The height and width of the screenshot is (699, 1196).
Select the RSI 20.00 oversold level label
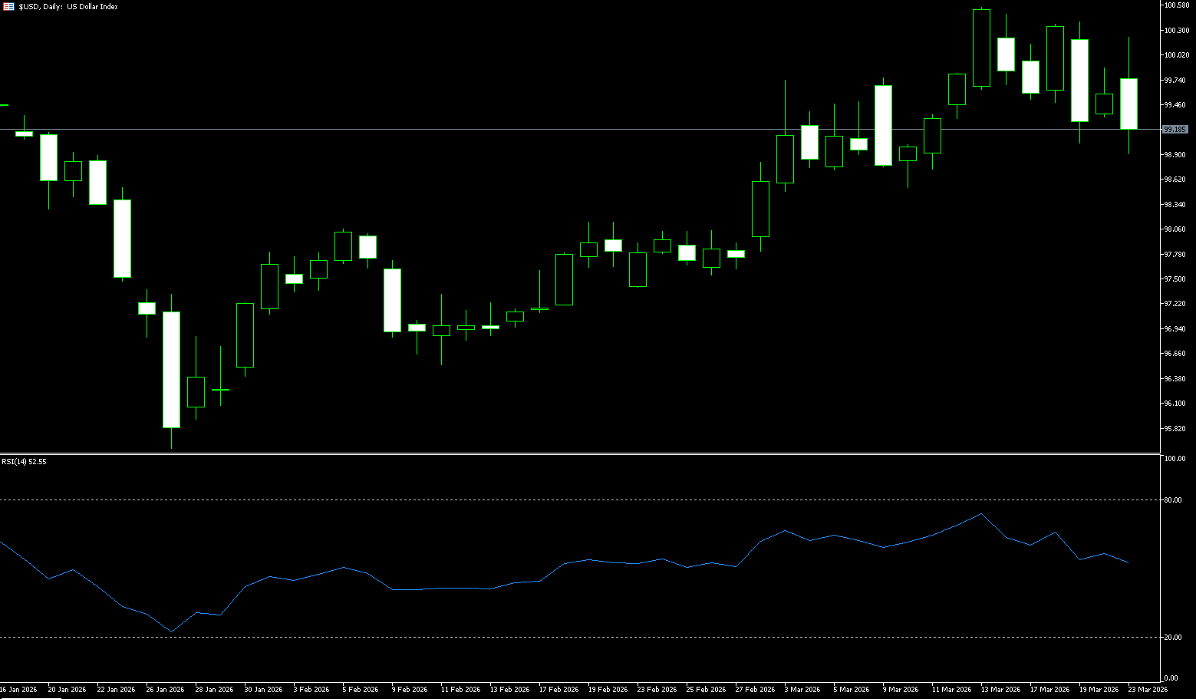1172,638
